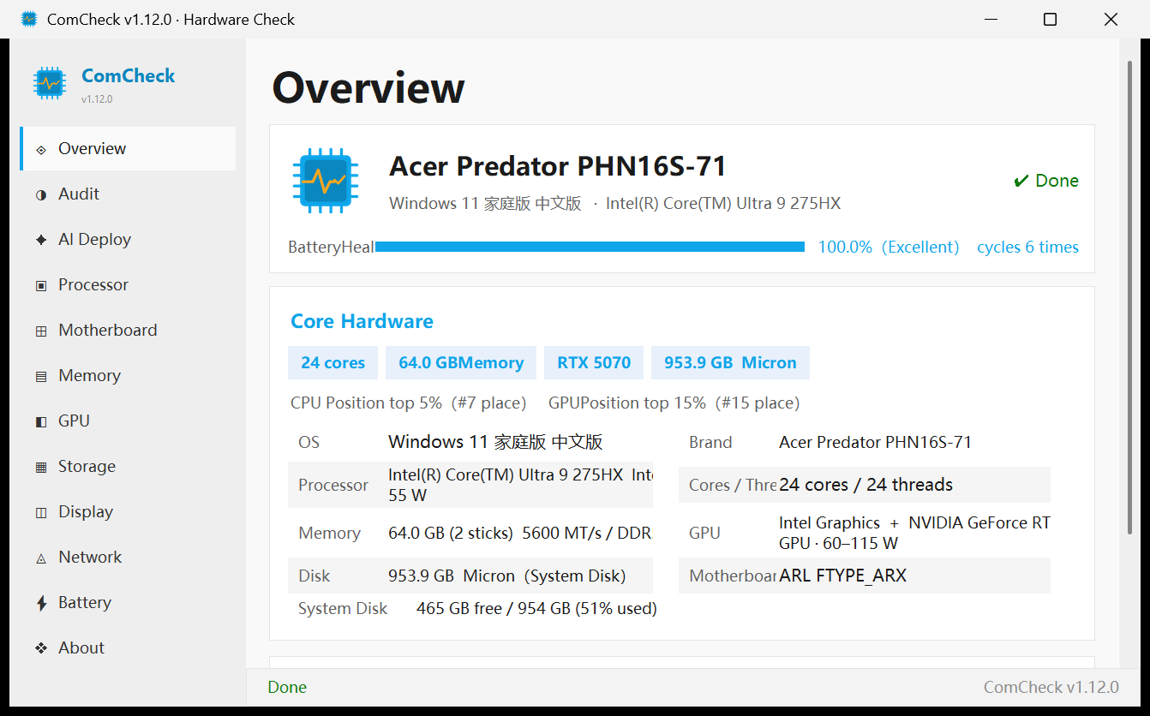The width and height of the screenshot is (1150, 716).
Task: Switch to the Motherboard page
Action: point(128,331)
